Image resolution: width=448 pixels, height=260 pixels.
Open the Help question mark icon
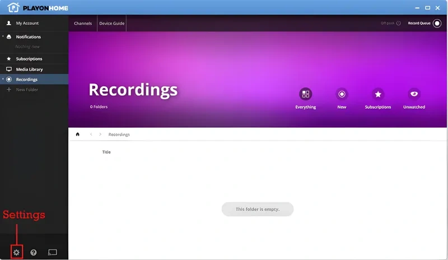click(x=34, y=252)
